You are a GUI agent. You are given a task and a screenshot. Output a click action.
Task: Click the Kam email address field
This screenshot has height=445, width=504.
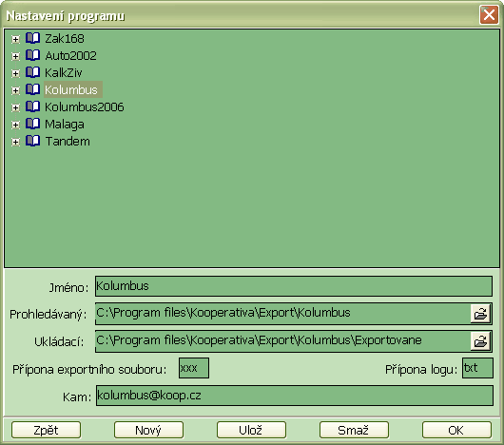(295, 396)
